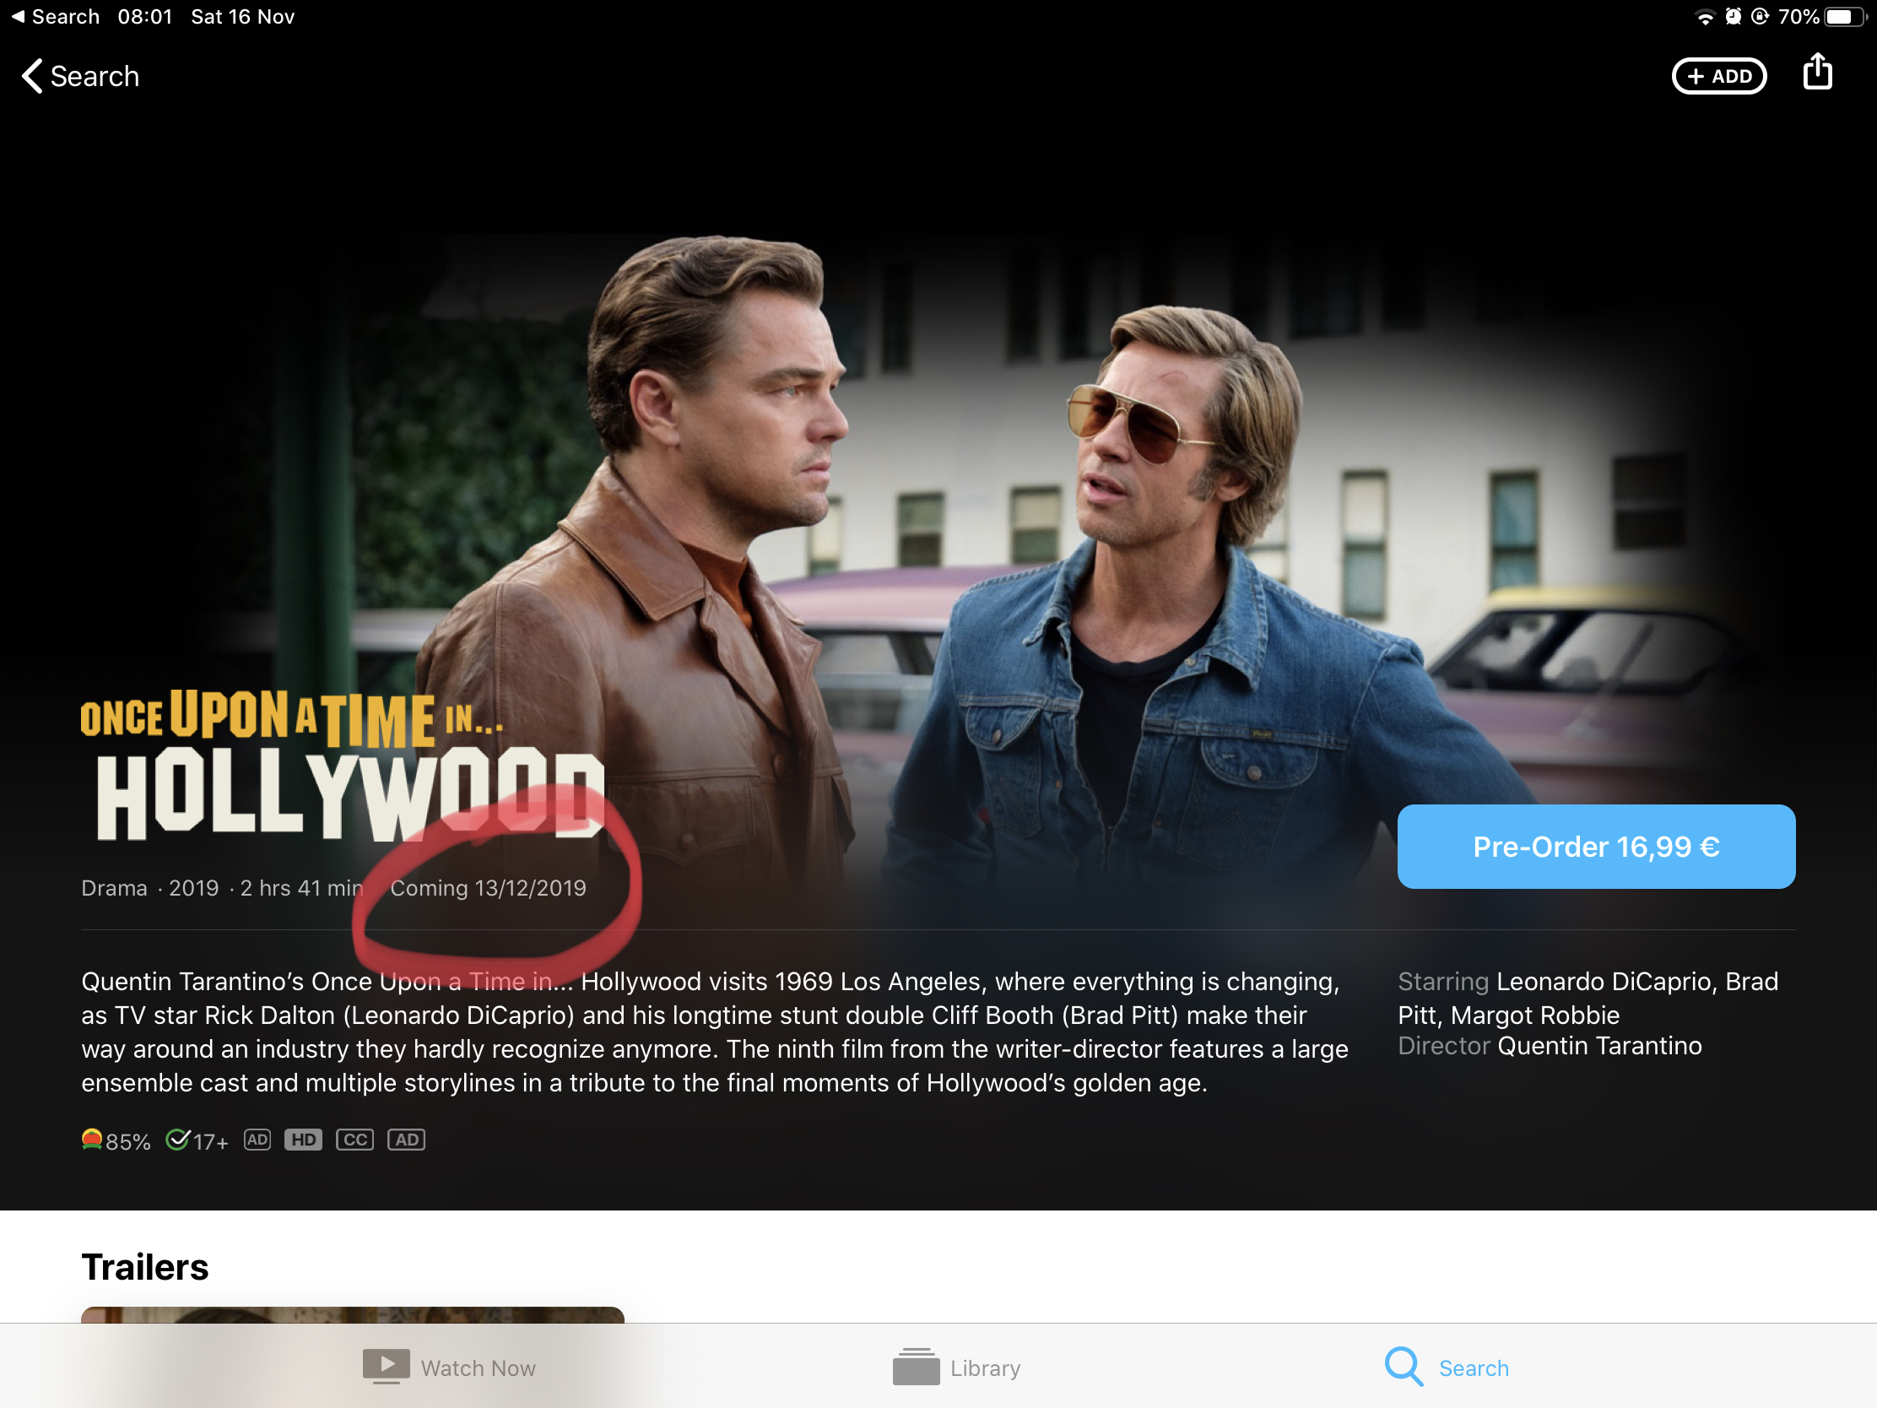This screenshot has width=1877, height=1408.
Task: Tap the 17+ age rating badge
Action: pos(197,1140)
